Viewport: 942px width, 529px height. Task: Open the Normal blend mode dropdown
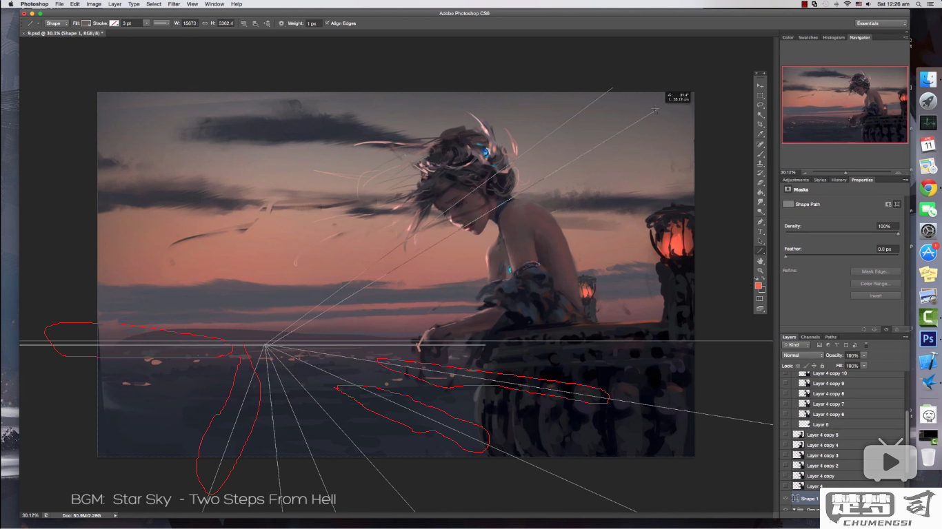[x=803, y=355]
